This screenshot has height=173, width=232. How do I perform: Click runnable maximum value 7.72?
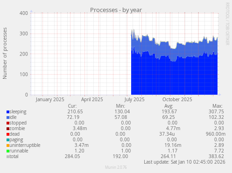219,151
